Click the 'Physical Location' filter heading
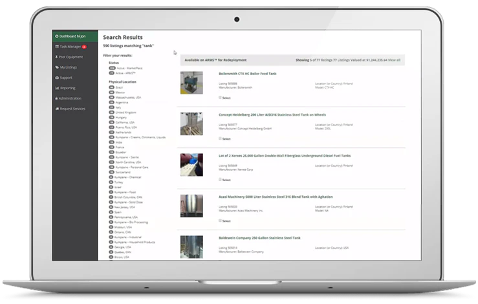This screenshot has width=478, height=304. click(122, 81)
